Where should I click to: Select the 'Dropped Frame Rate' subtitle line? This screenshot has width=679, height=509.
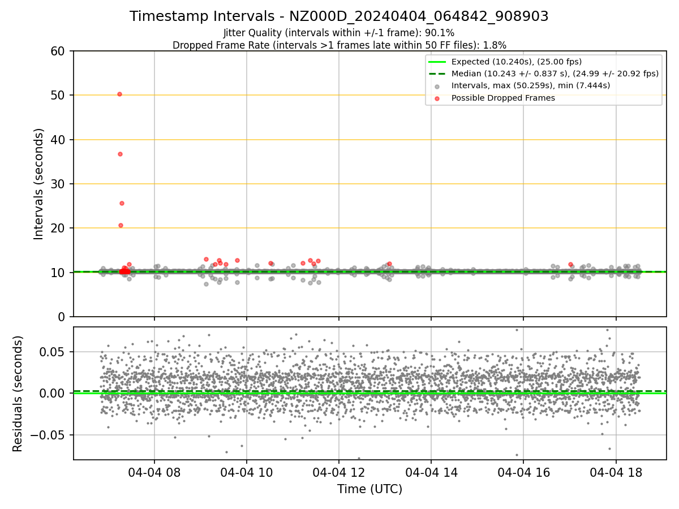coord(339,45)
